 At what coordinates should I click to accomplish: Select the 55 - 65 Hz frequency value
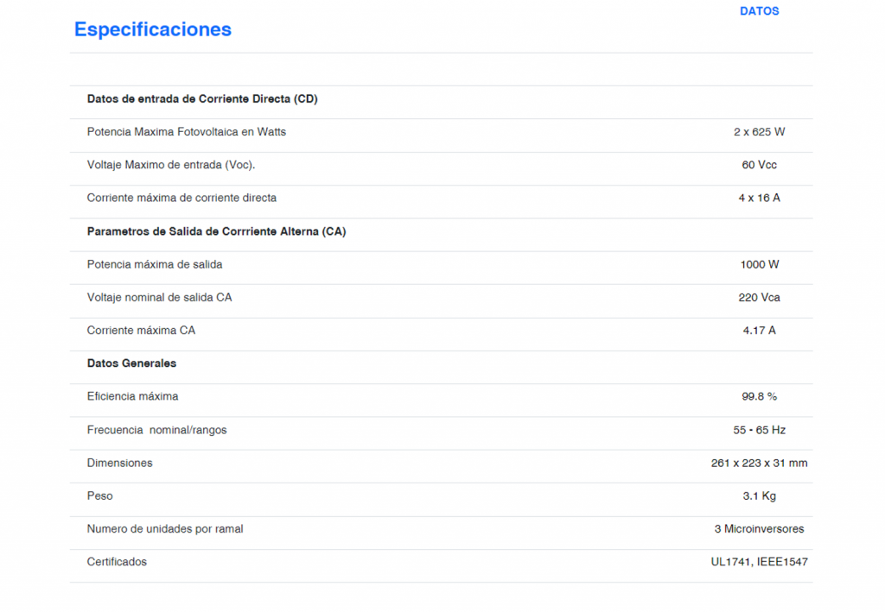click(759, 430)
